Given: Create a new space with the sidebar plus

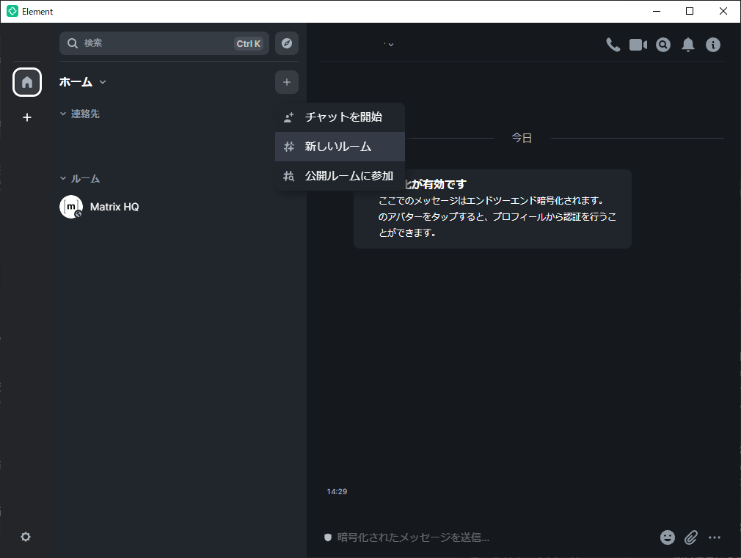Looking at the screenshot, I should pos(26,117).
